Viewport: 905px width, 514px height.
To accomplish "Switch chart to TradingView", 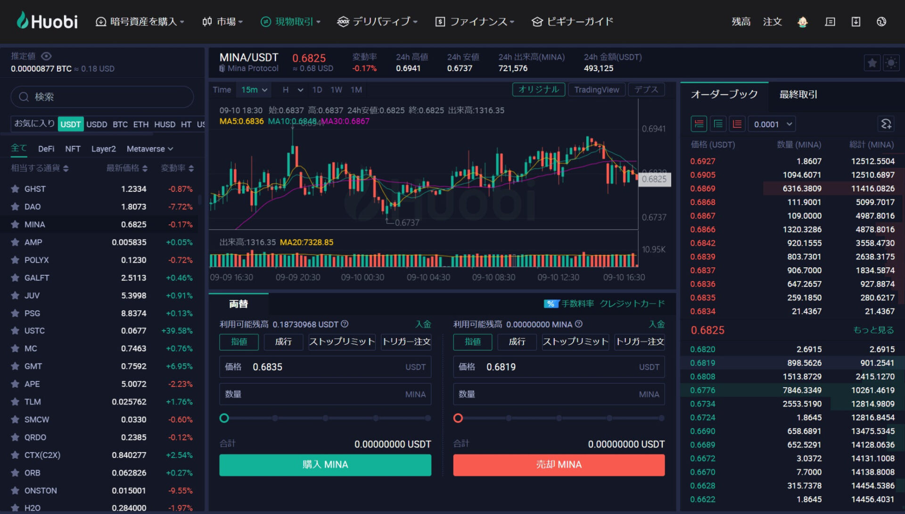I will (x=597, y=90).
